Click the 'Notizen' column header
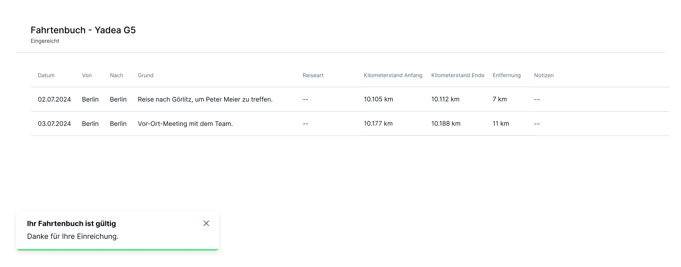The height and width of the screenshot is (267, 681). [x=544, y=76]
